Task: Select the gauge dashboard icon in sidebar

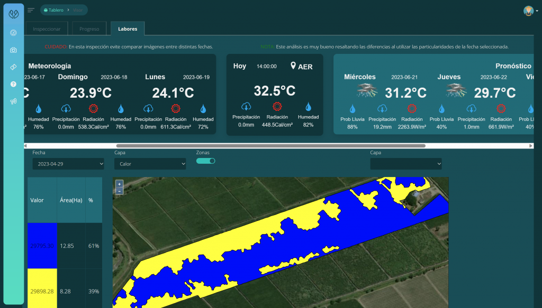Action: tap(13, 33)
